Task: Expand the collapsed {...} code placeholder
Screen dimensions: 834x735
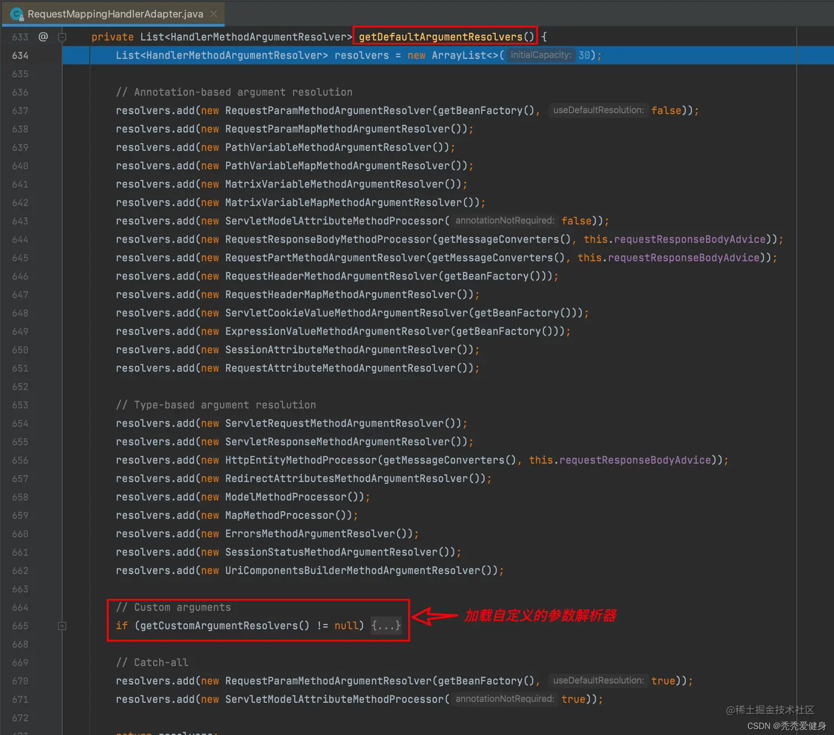Action: point(386,626)
